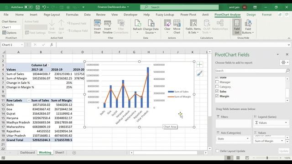Click the Share icon in ribbon
292x164 pixels.
[x=280, y=15]
